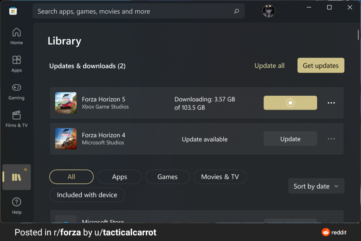Viewport: 361px width, 241px height.
Task: Filter library by Games
Action: [x=167, y=177]
